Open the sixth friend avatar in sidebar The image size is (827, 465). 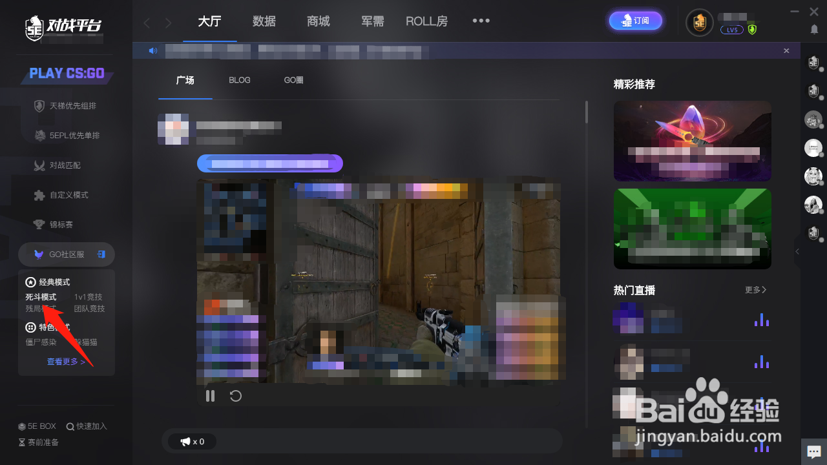pyautogui.click(x=813, y=205)
